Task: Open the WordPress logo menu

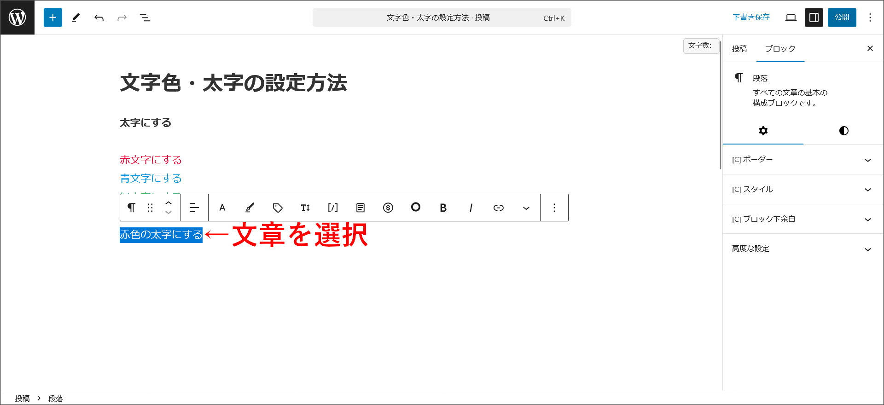Action: [x=17, y=17]
